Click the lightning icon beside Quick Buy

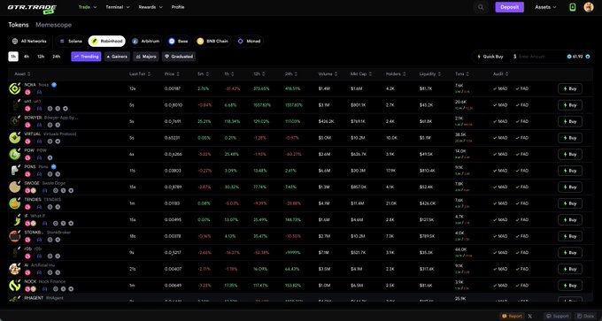479,57
